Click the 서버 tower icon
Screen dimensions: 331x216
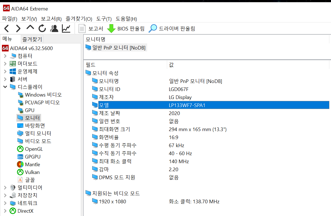click(x=13, y=79)
